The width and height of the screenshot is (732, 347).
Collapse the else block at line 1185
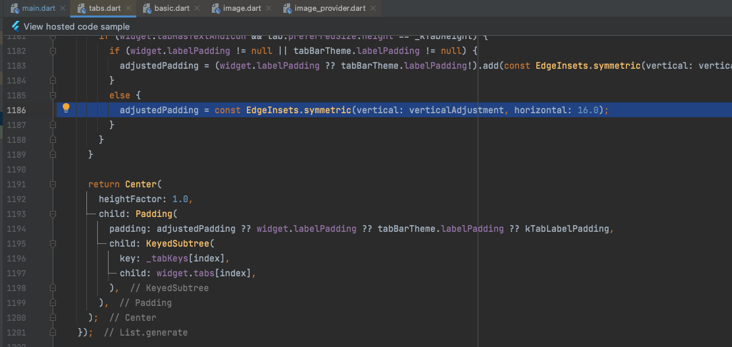(53, 95)
